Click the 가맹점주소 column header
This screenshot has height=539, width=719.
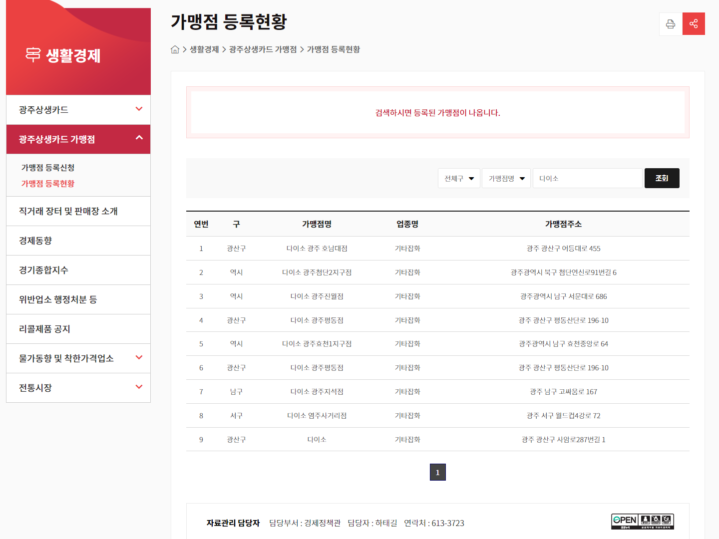[564, 224]
